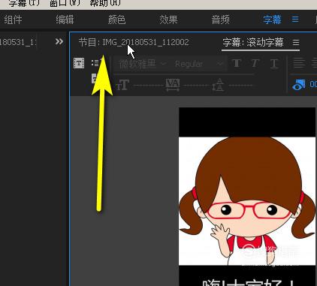This screenshot has height=286, width=317.
Task: Switch to the 编辑 workspace
Action: pyautogui.click(x=65, y=20)
